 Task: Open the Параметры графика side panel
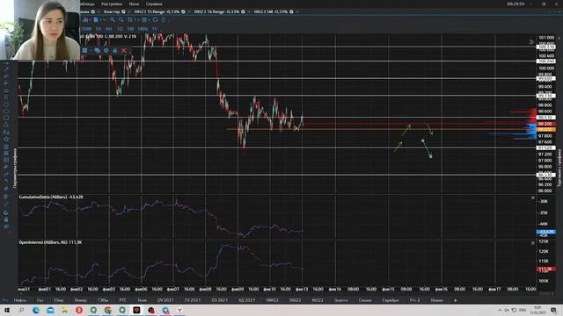[15, 168]
